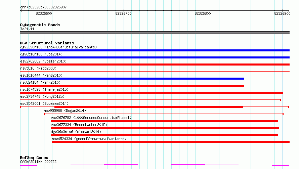Click the esv2762682 (Vogler2010) label
The height and width of the screenshot is (169, 299).
(x=43, y=61)
